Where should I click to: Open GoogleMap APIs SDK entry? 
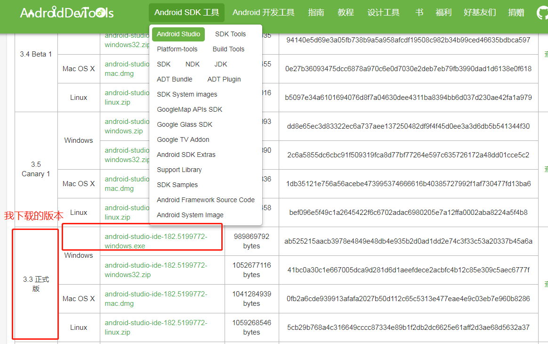[x=189, y=109]
